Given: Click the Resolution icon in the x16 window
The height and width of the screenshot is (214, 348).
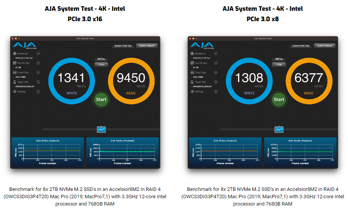Looking at the screenshot, I should coord(15,53).
